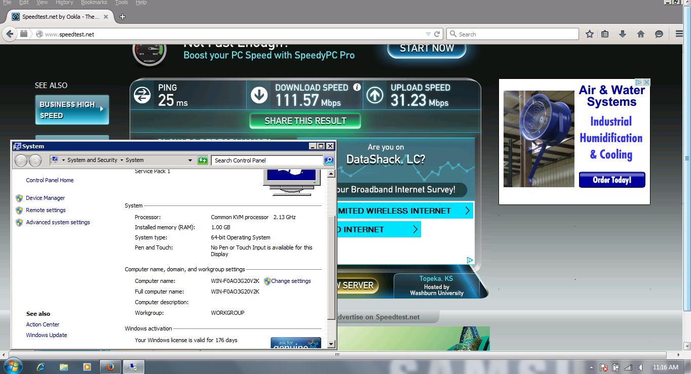Click Control Panel icon in System breadcrumb
The image size is (691, 374).
55,160
